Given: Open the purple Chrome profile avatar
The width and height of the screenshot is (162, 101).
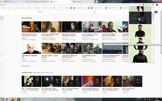Looking at the screenshot, I should point(157,5).
